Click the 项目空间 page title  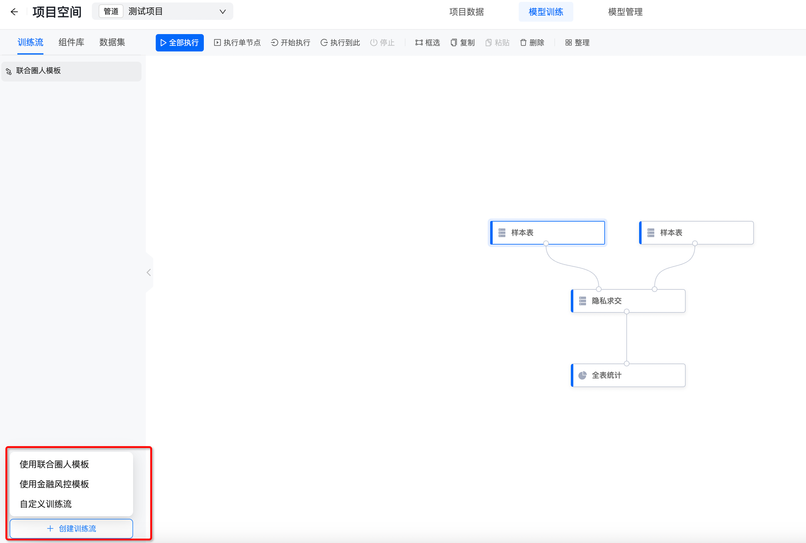click(x=57, y=12)
